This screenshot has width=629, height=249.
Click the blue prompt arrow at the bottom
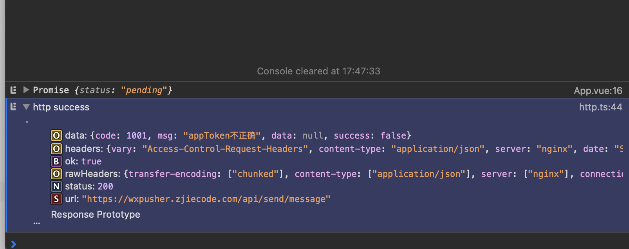pos(14,244)
